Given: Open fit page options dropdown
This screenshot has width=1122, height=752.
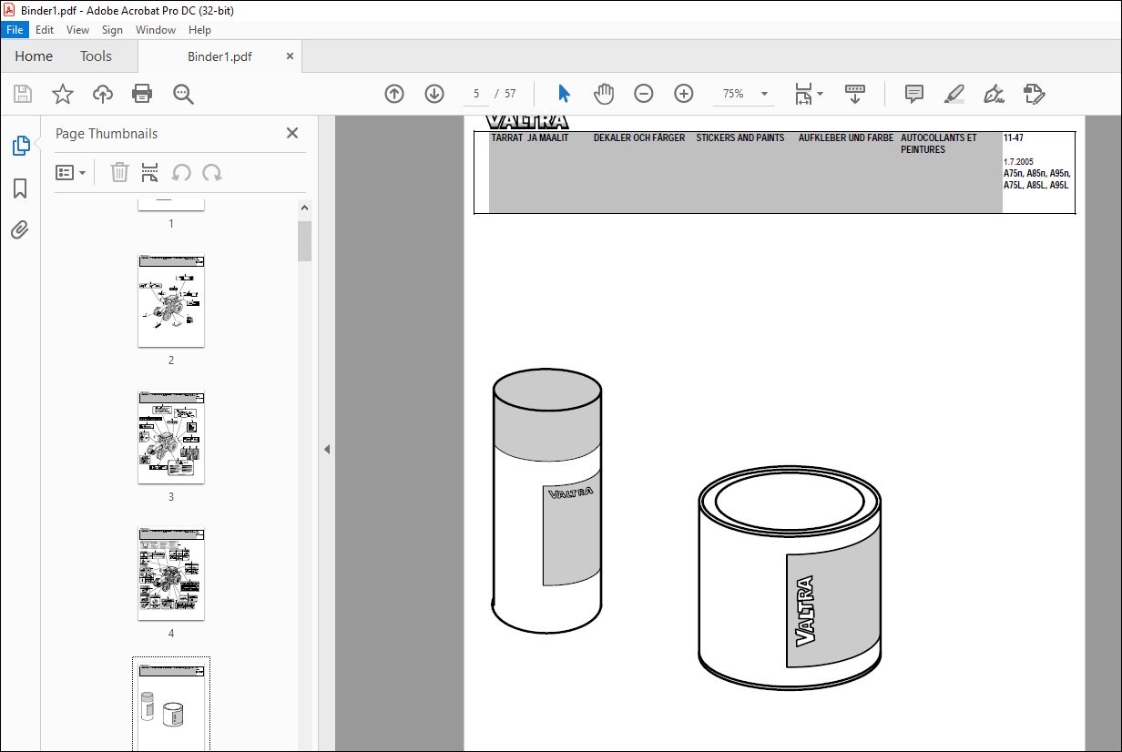Looking at the screenshot, I should pyautogui.click(x=807, y=94).
